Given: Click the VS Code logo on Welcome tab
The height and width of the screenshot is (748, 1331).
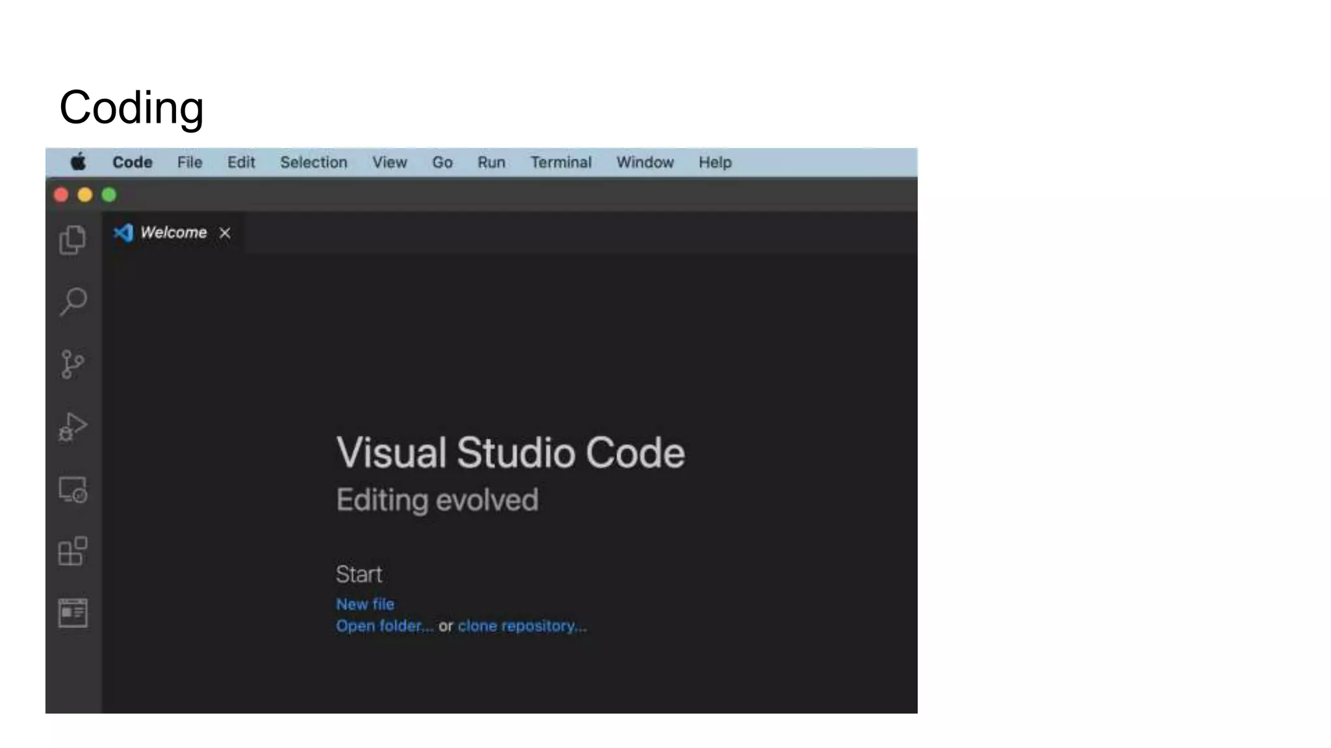Looking at the screenshot, I should 123,232.
